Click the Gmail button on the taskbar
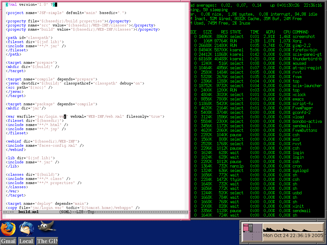The image size is (327, 245). pyautogui.click(x=9, y=241)
